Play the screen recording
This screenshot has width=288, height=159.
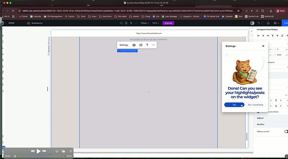coord(38,151)
